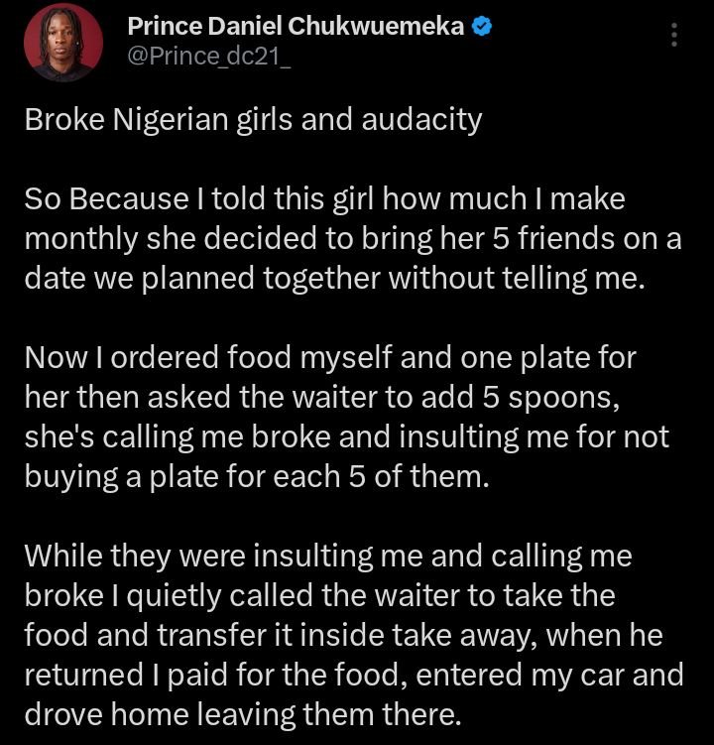Click the line "she's calling me broke"

point(347,437)
